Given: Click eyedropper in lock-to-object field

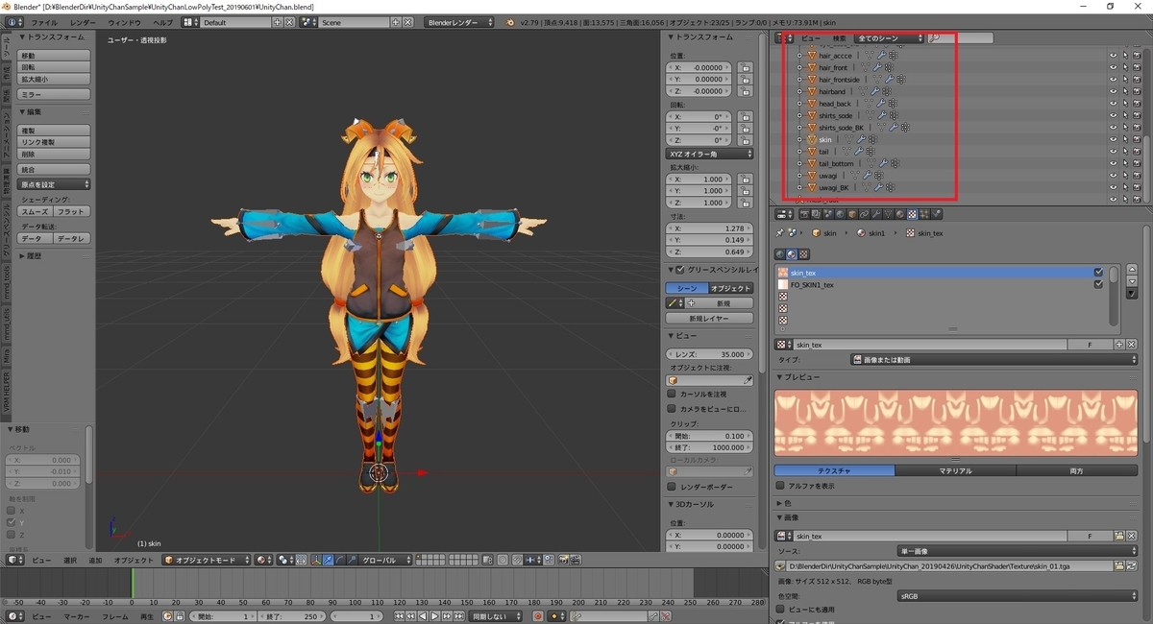Looking at the screenshot, I should point(748,380).
